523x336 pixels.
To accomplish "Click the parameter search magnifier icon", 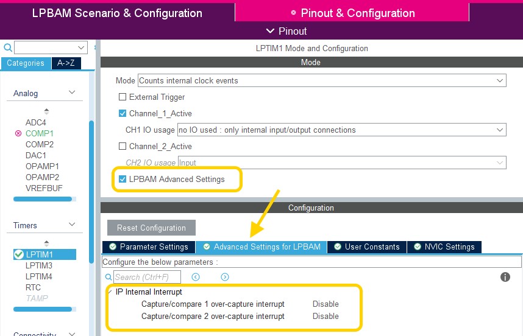I will 109,277.
